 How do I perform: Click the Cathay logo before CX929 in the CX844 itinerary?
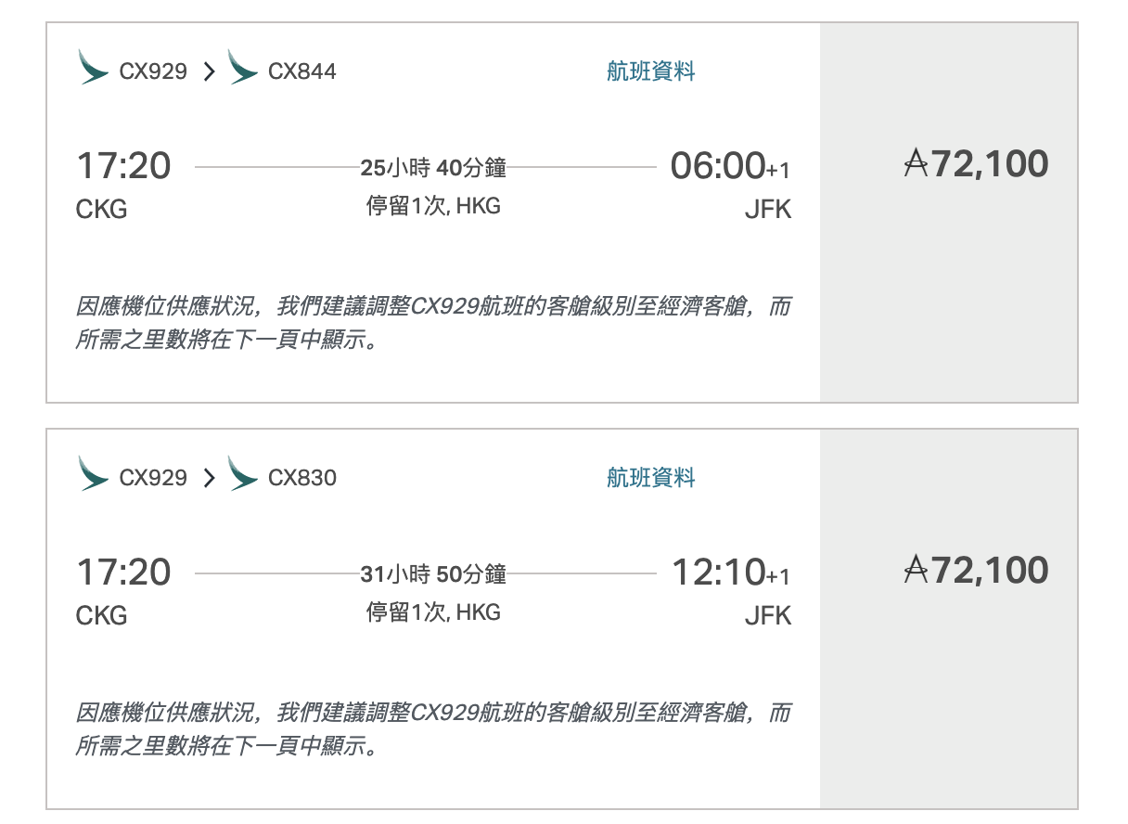coord(95,68)
